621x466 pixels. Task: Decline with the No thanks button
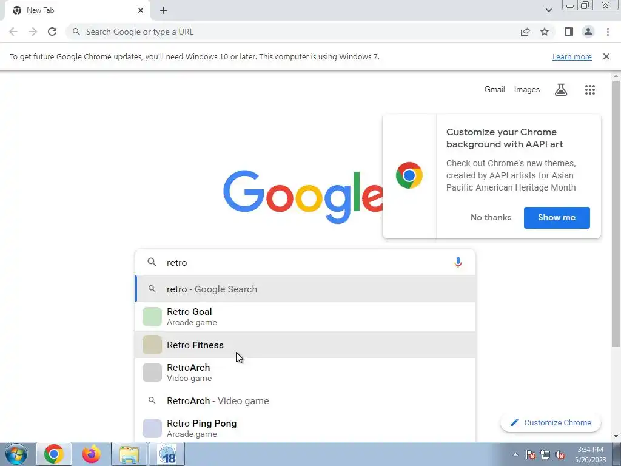pos(491,218)
